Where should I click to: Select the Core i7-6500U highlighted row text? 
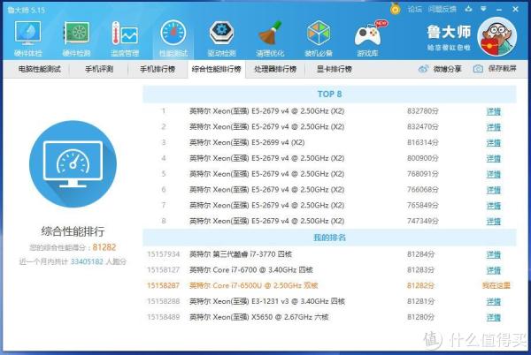pos(254,286)
